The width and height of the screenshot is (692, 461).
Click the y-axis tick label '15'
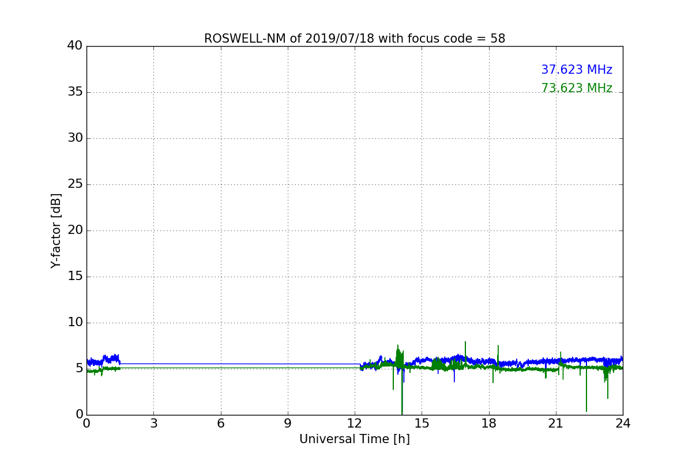[x=75, y=276]
